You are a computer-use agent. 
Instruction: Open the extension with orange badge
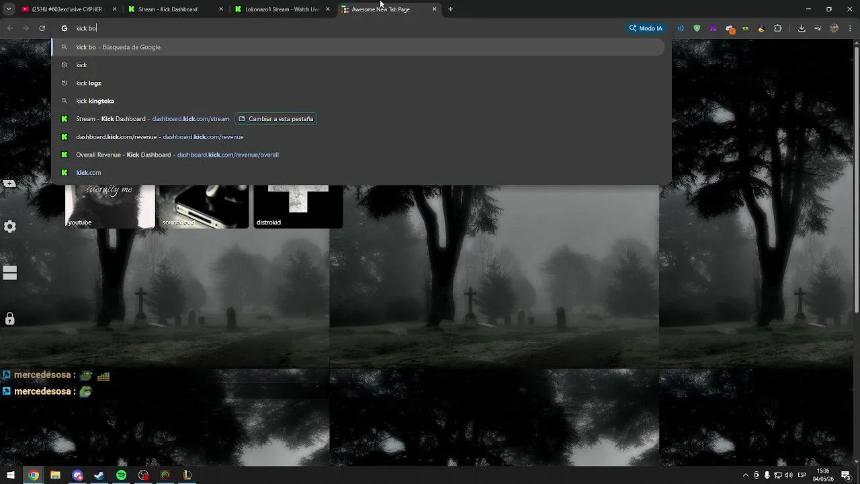[x=730, y=29]
